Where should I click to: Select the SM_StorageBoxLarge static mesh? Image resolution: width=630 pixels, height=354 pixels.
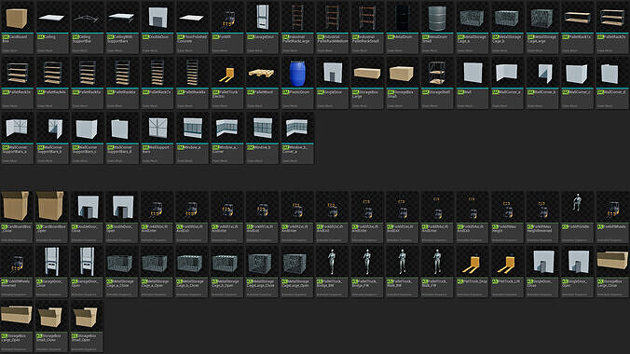[367, 83]
